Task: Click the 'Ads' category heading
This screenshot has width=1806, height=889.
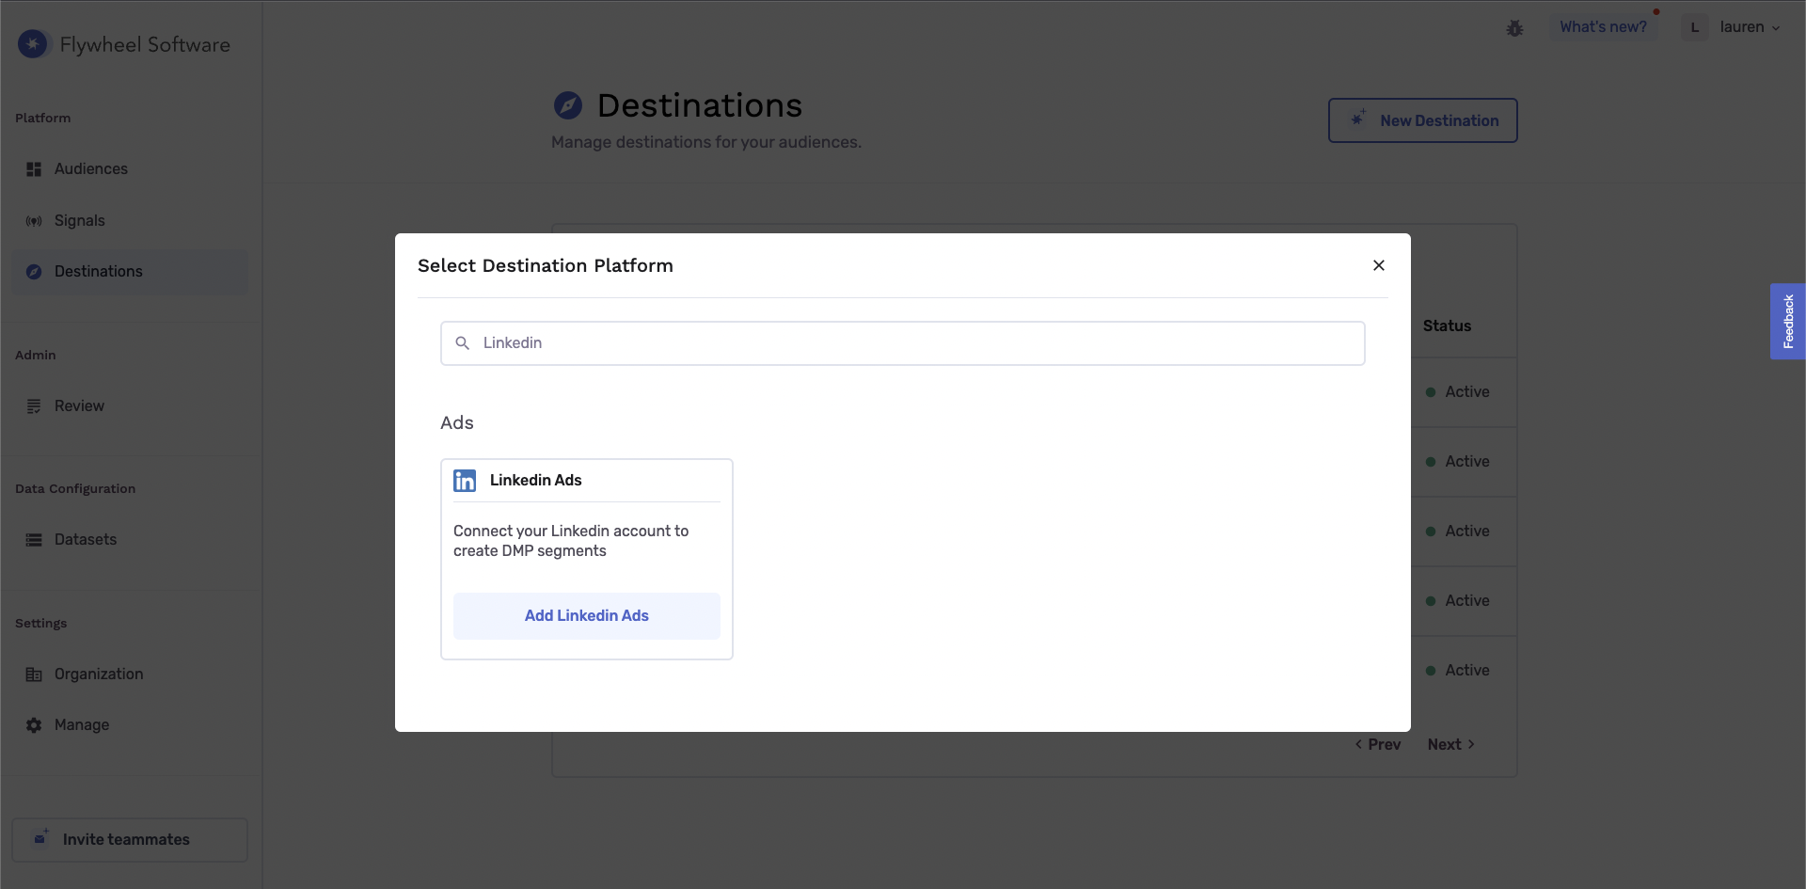Action: coord(457,423)
